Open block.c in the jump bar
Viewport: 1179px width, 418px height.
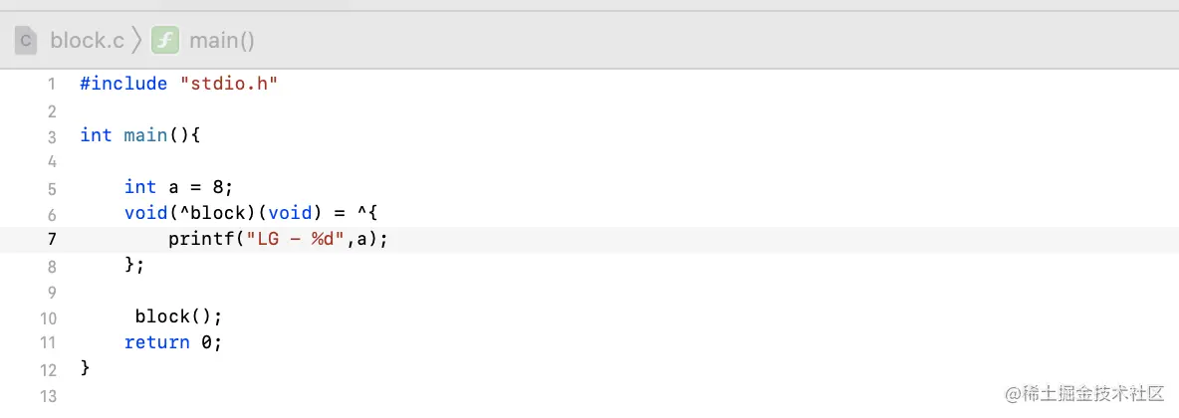[87, 41]
